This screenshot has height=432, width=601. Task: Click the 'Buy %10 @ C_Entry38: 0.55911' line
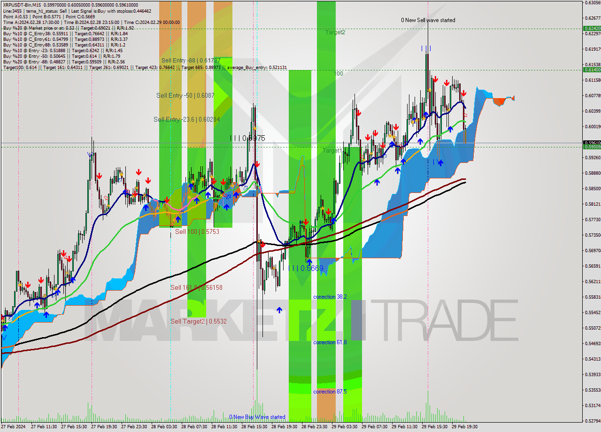pos(65,33)
